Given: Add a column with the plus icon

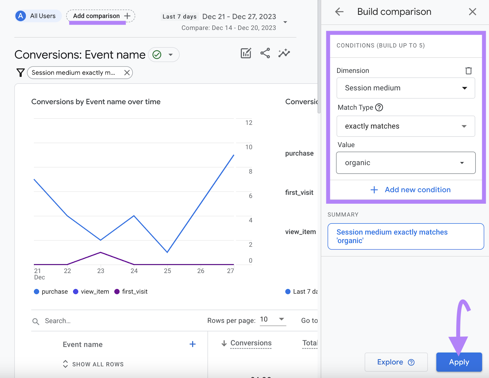Looking at the screenshot, I should point(193,344).
